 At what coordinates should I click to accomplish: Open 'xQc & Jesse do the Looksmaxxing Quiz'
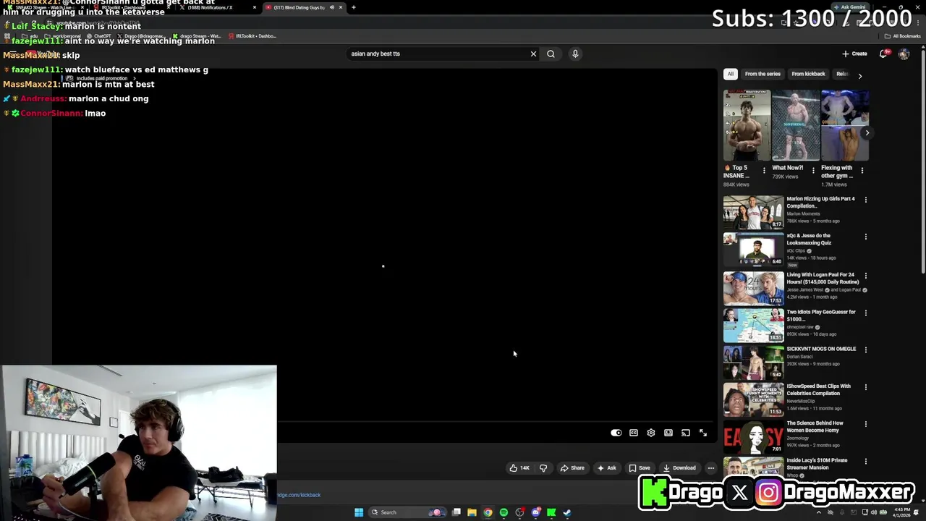pyautogui.click(x=809, y=239)
